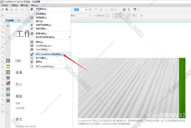Click the Application Launcher monitor icon
The width and height of the screenshot is (191, 128).
(x=135, y=10)
